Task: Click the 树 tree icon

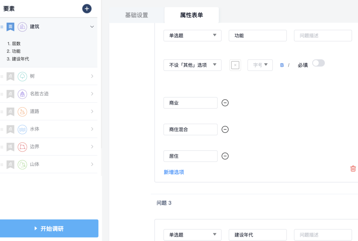Action: (23, 76)
